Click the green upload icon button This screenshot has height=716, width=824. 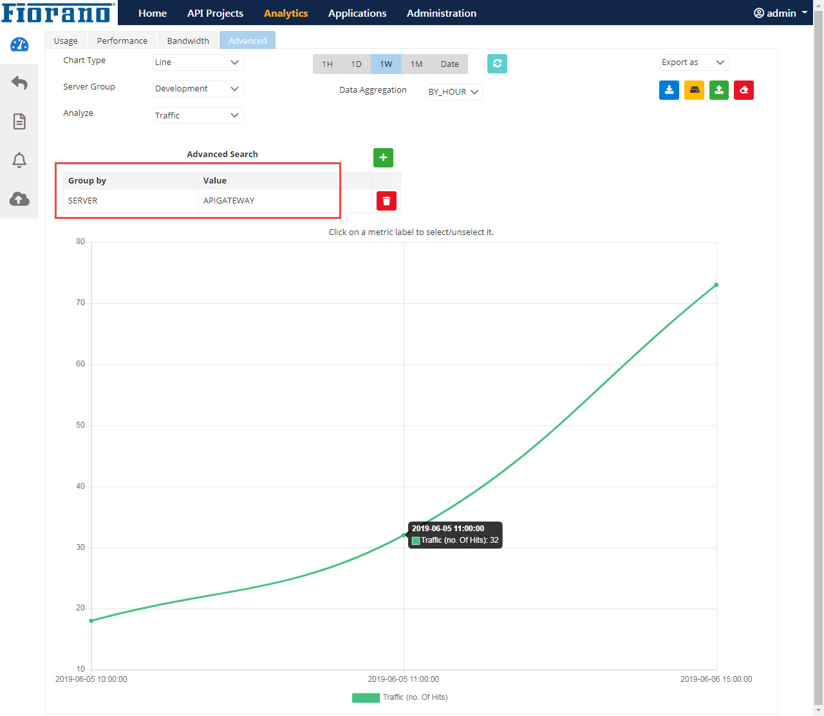click(x=719, y=90)
